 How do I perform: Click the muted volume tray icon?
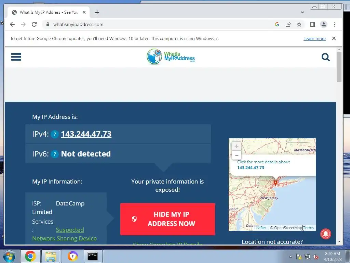(x=315, y=256)
